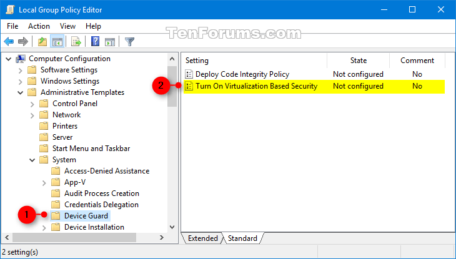
Task: Collapse the Computer Configuration node
Action: pyautogui.click(x=9, y=59)
